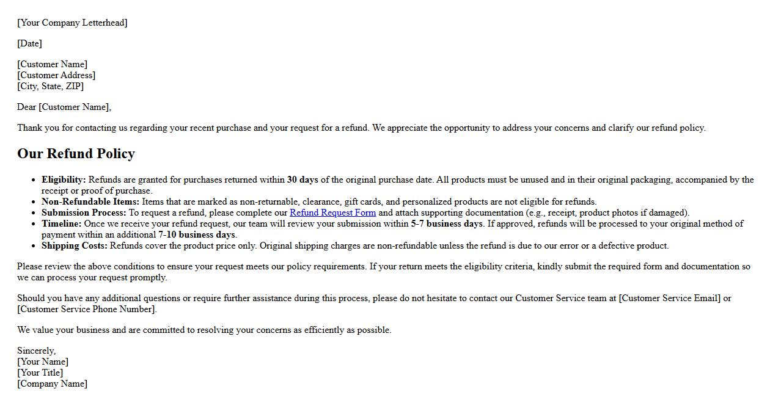Click the "Sincerely," closing line
This screenshot has width=781, height=397.
tap(36, 351)
